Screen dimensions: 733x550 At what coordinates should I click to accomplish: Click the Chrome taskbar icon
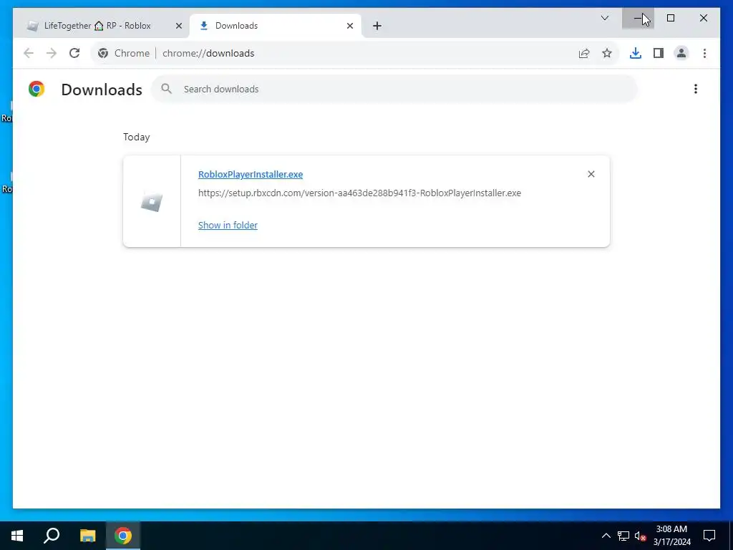123,536
